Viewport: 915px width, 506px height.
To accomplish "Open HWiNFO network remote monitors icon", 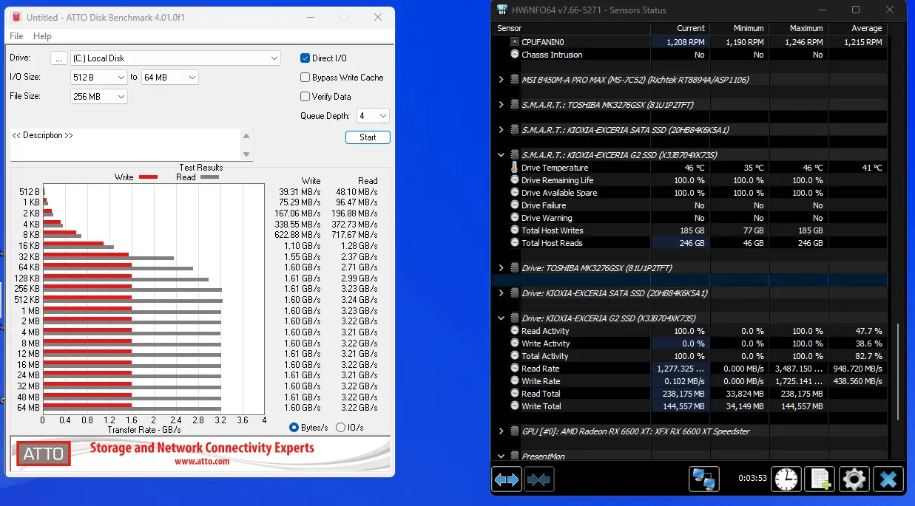I will click(704, 479).
